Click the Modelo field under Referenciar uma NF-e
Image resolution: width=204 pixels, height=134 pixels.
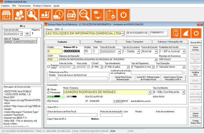click(x=52, y=78)
